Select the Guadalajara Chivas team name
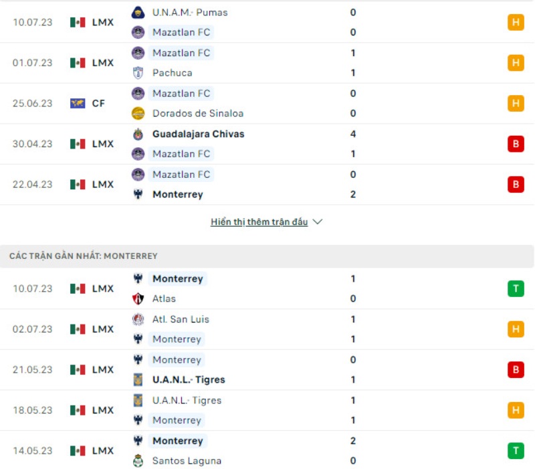Image resolution: width=535 pixels, height=469 pixels. (198, 134)
